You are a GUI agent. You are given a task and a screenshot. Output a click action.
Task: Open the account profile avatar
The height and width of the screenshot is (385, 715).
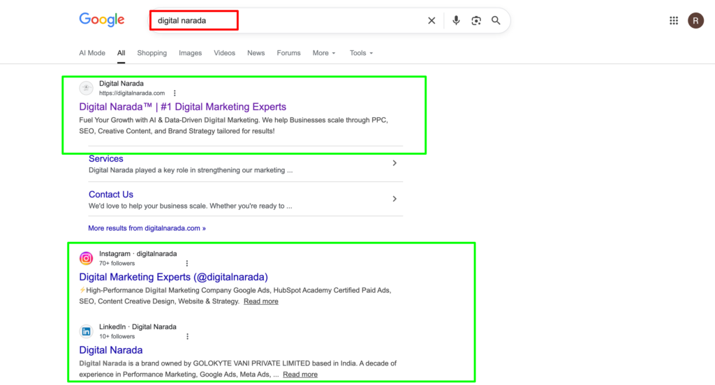coord(695,21)
